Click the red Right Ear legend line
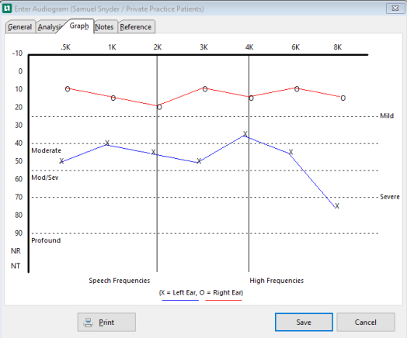The height and width of the screenshot is (338, 407). pyautogui.click(x=224, y=301)
